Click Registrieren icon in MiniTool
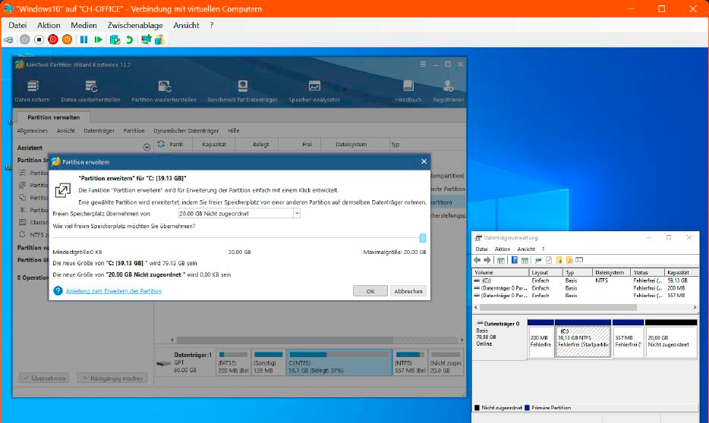This screenshot has height=423, width=709. [448, 91]
